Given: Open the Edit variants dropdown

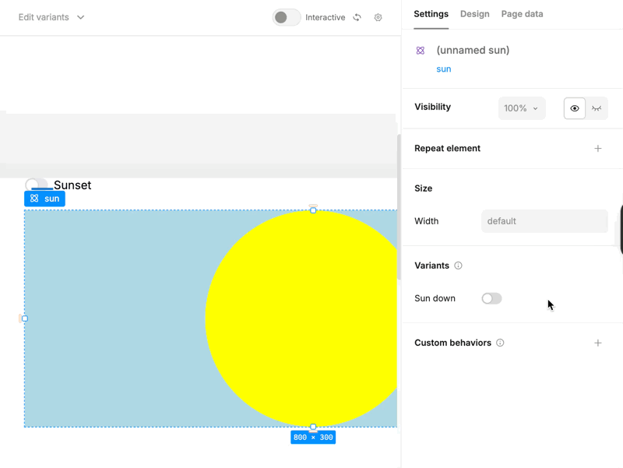Looking at the screenshot, I should click(51, 17).
